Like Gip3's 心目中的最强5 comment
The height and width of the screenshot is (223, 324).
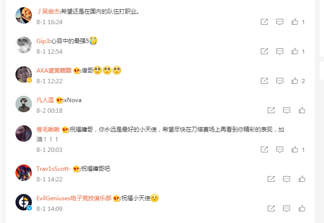click(x=295, y=51)
